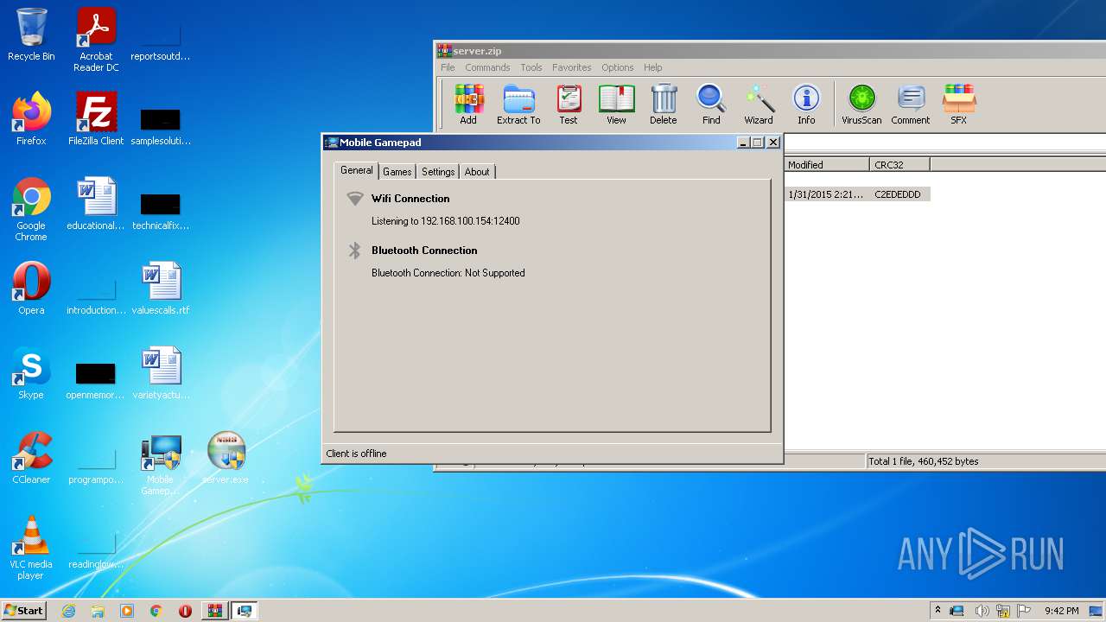Click the Find magnifier icon in WinRAR

pyautogui.click(x=711, y=105)
